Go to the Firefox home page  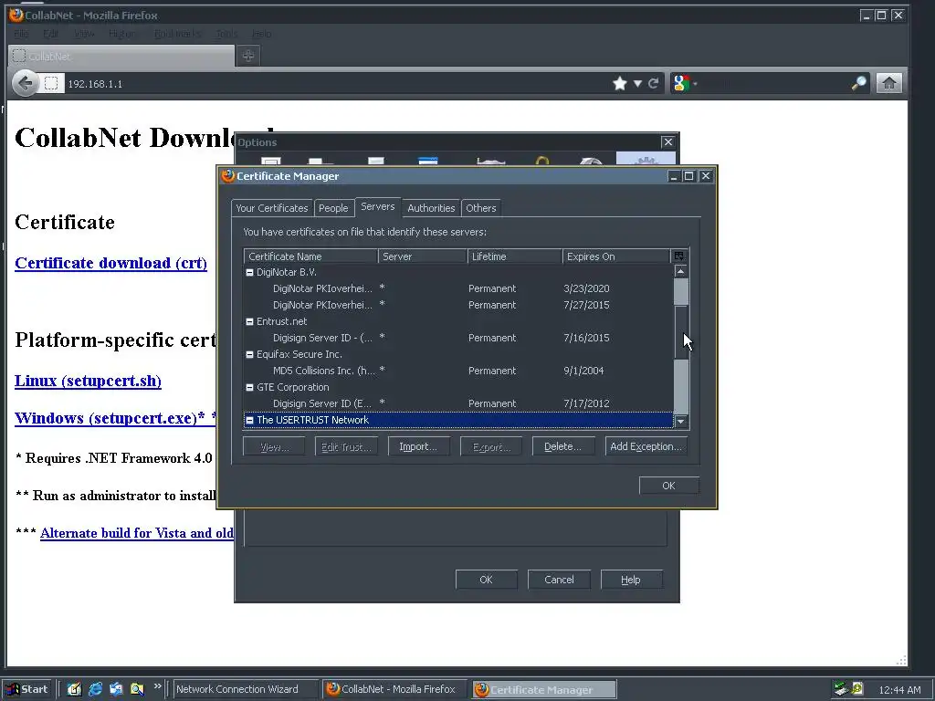point(888,83)
